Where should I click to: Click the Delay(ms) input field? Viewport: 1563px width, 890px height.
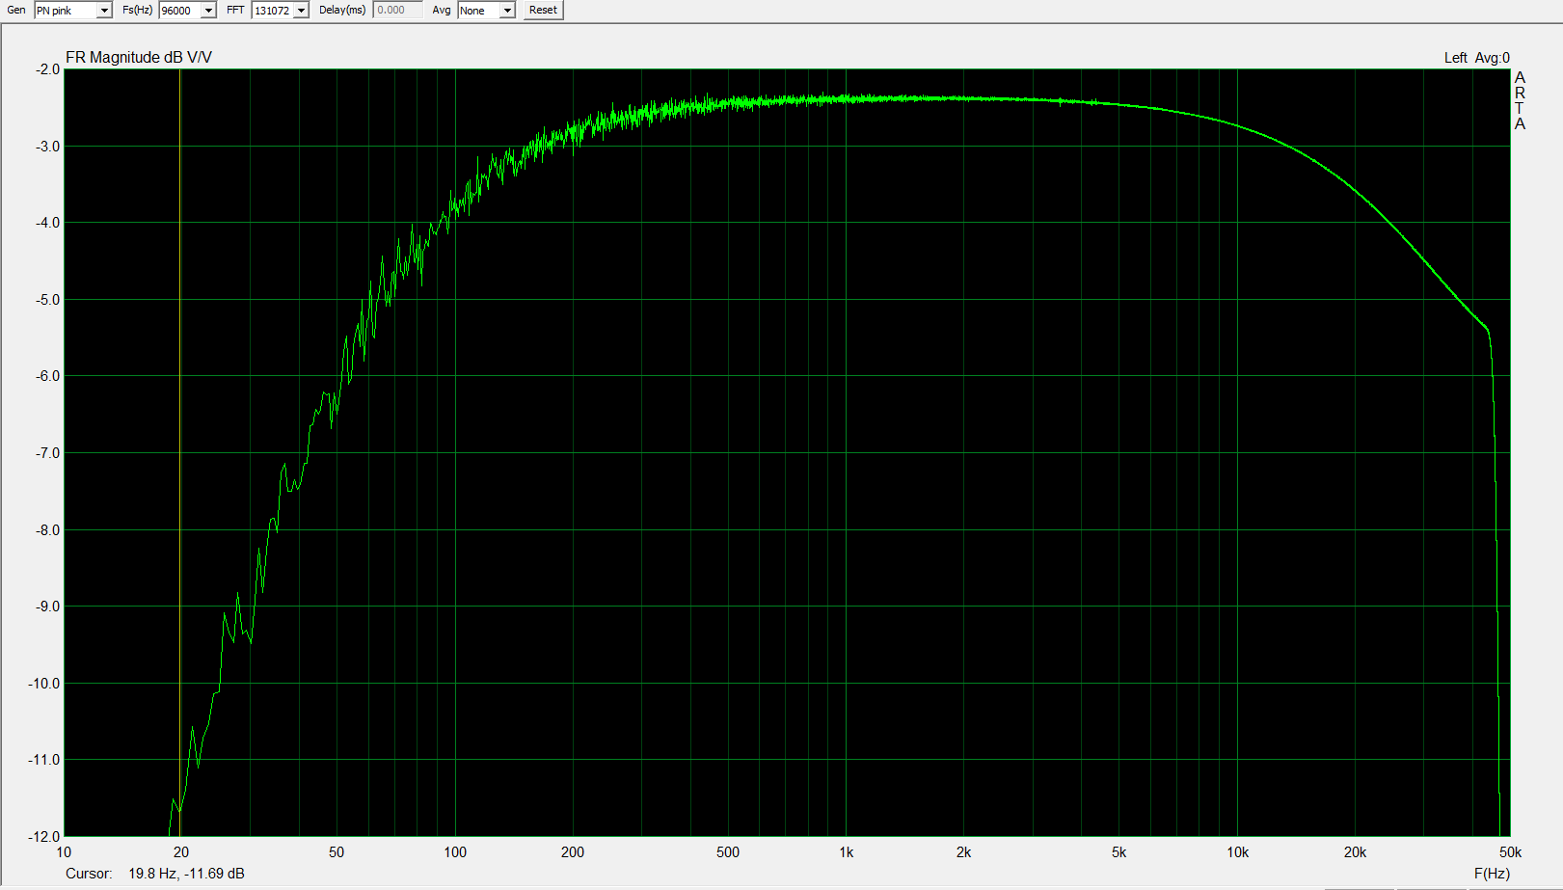click(x=397, y=10)
